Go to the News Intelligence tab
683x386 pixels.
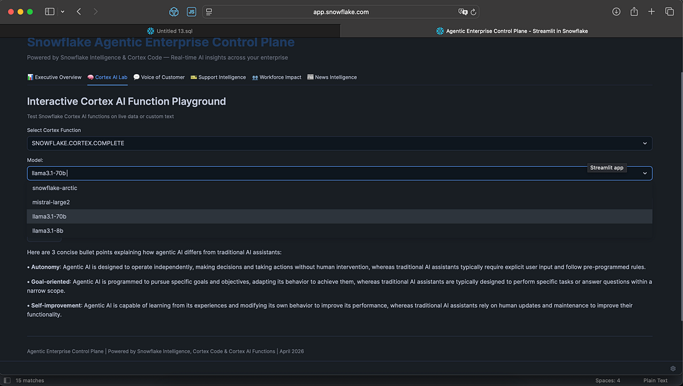332,77
